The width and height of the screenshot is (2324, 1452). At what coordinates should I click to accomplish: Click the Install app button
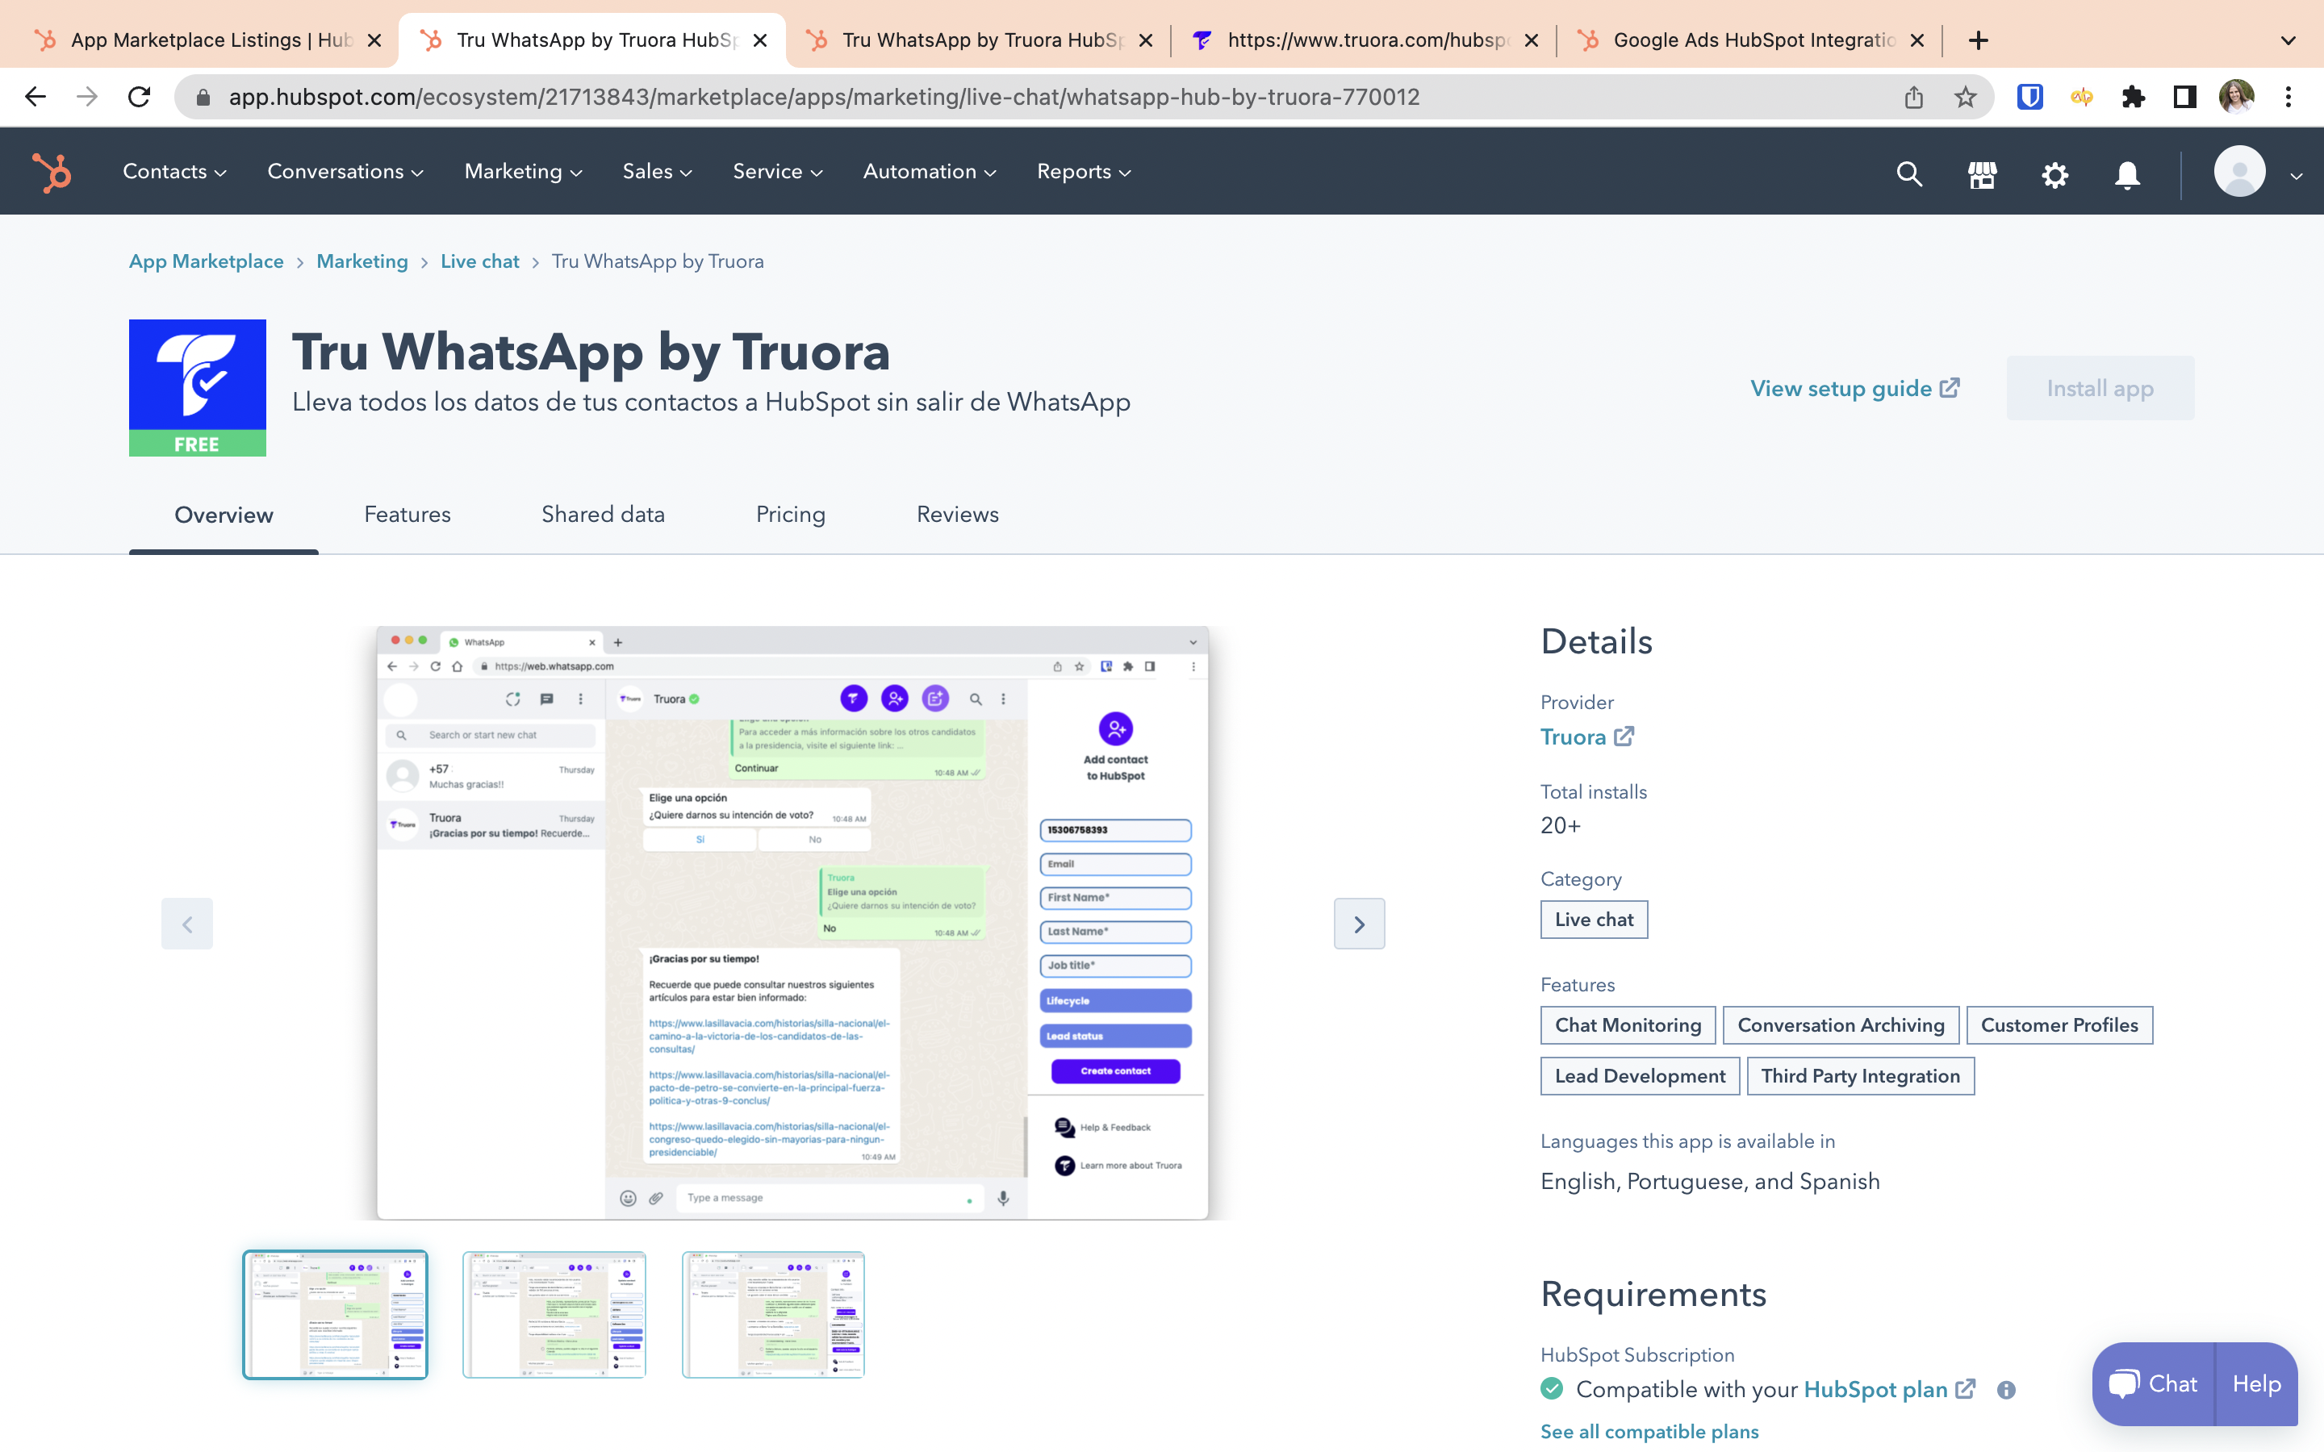pos(2101,388)
